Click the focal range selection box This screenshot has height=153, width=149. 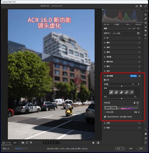[111, 108]
